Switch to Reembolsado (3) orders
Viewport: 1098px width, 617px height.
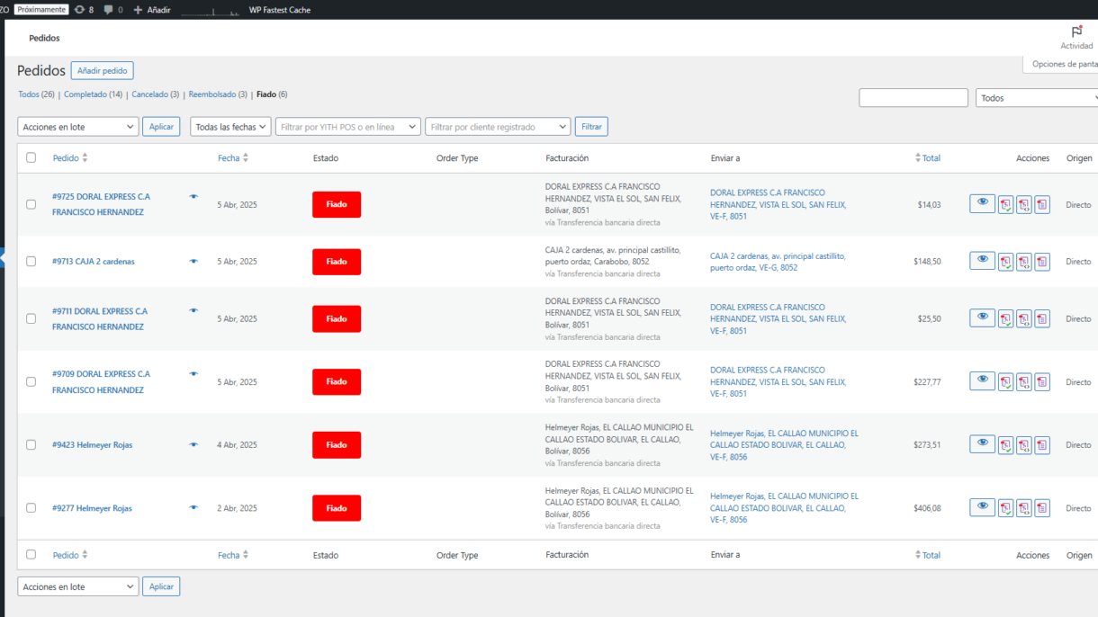[x=218, y=94]
